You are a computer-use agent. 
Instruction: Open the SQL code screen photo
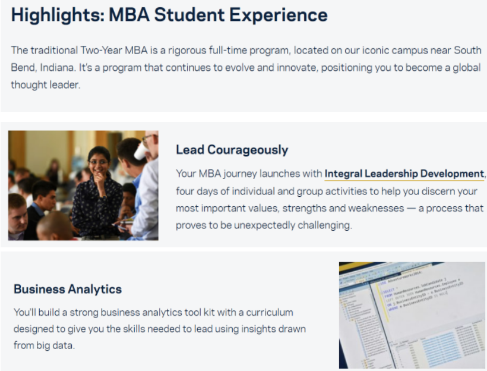[x=412, y=315]
